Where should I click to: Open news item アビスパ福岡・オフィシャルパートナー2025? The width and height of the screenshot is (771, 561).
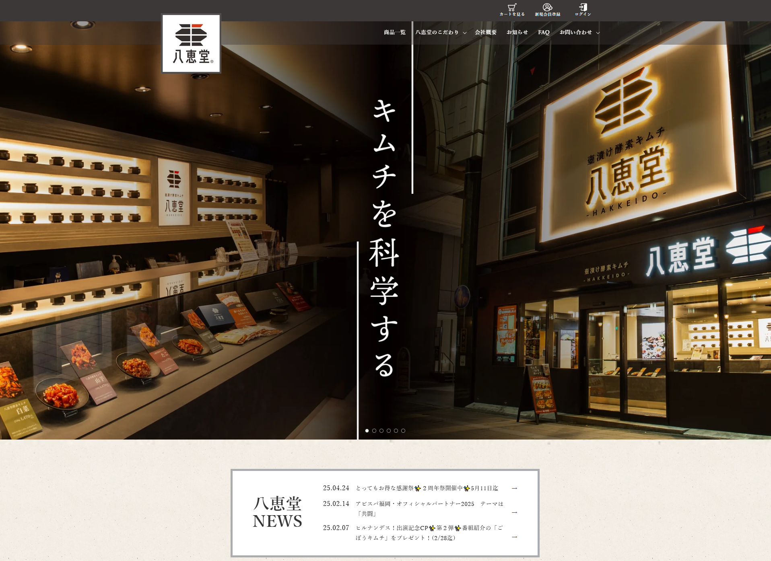point(429,509)
